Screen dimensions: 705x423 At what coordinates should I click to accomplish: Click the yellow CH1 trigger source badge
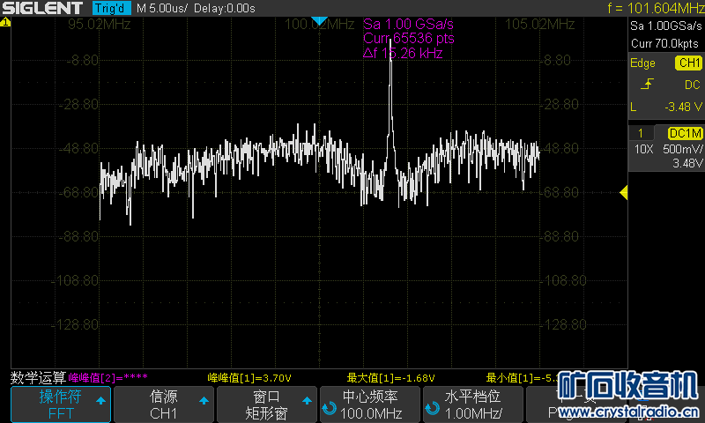[688, 63]
